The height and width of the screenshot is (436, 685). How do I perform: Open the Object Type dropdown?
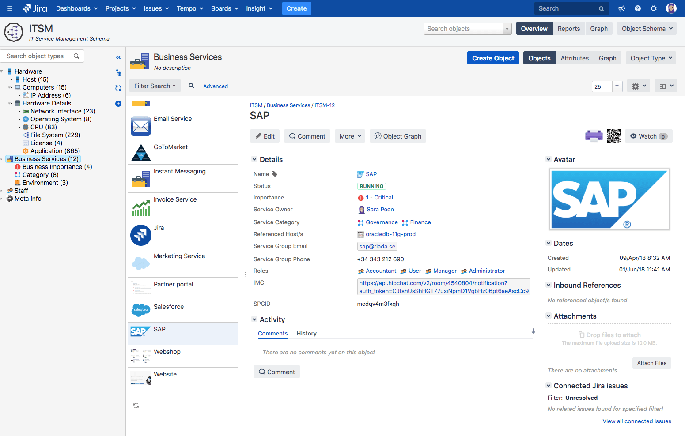(x=651, y=58)
